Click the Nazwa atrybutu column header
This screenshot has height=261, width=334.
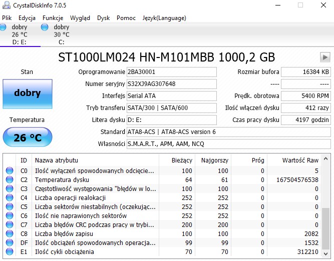(95, 160)
